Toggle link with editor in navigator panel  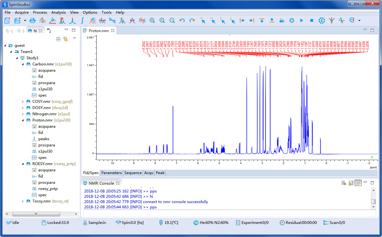(x=65, y=39)
